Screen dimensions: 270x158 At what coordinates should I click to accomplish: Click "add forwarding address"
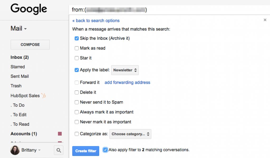127,82
